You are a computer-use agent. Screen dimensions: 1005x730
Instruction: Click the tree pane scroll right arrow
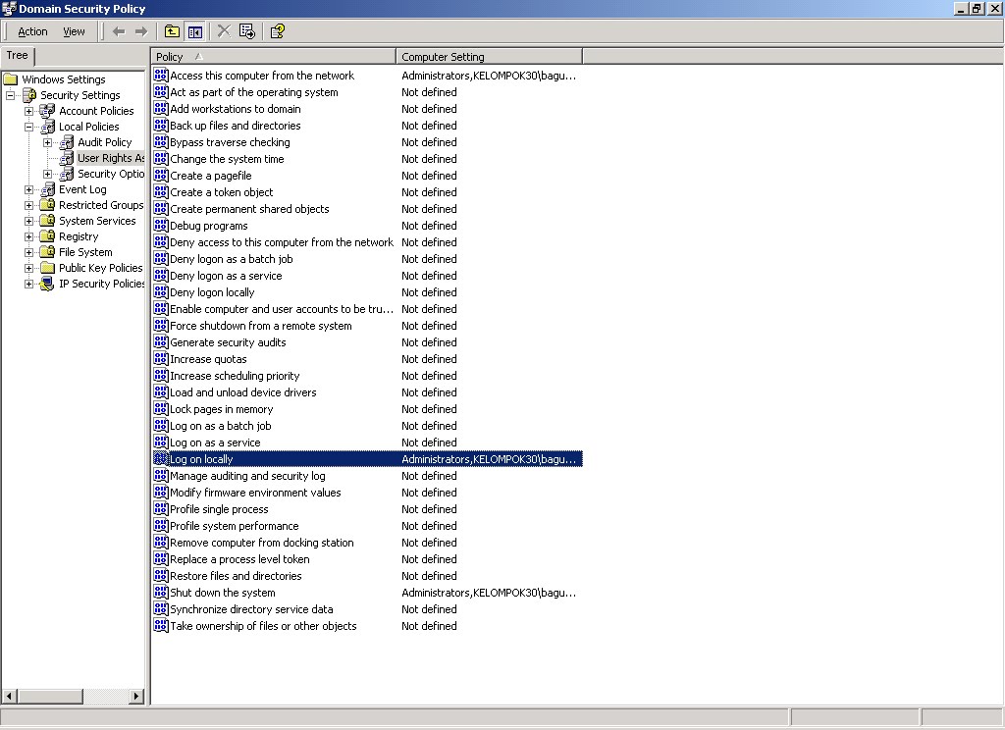[135, 696]
